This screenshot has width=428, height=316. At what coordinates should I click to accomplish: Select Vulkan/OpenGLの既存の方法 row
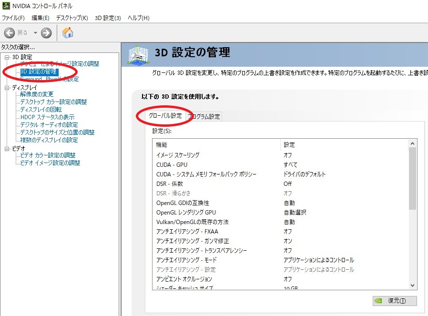point(280,222)
